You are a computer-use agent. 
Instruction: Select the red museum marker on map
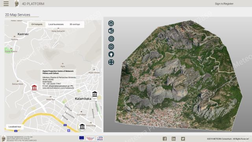(34, 88)
